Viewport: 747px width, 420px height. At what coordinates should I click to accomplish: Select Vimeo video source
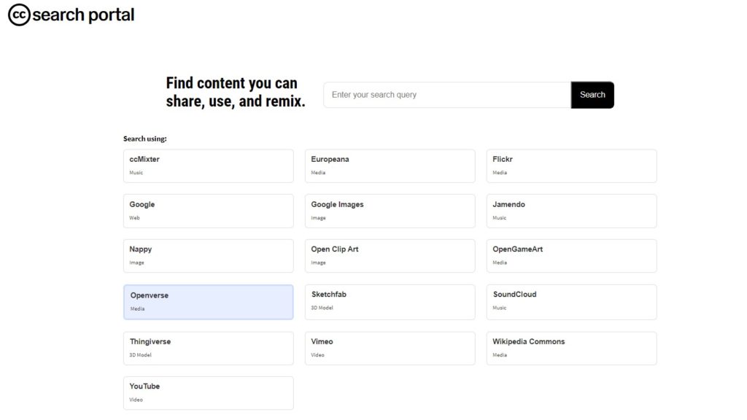[390, 348]
